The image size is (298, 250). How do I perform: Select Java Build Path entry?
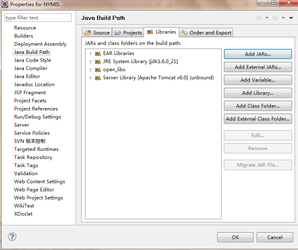pos(32,52)
